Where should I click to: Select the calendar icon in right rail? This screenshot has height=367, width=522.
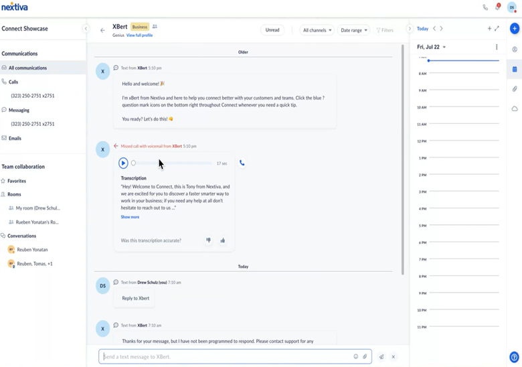(x=515, y=69)
